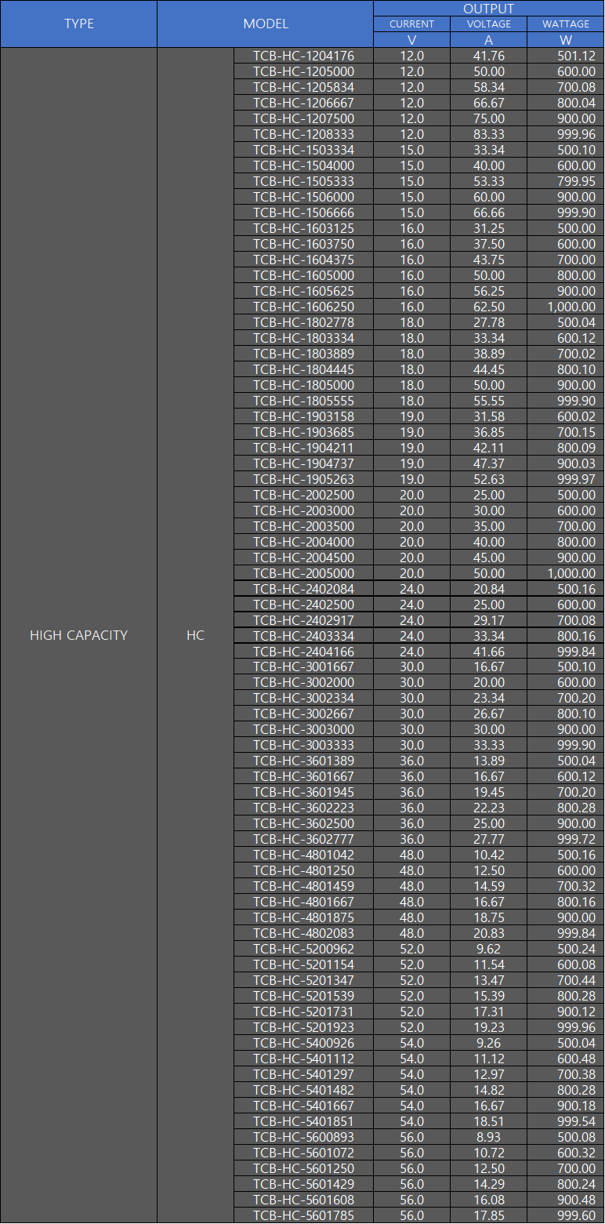Select model TCB-HC-1603125
Viewport: 605px width, 1224px height.
click(x=303, y=228)
